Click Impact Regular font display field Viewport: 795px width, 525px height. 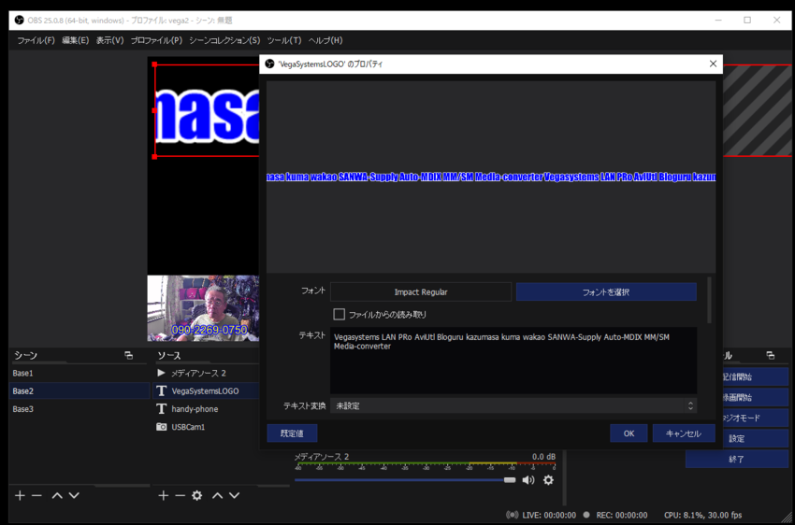421,292
